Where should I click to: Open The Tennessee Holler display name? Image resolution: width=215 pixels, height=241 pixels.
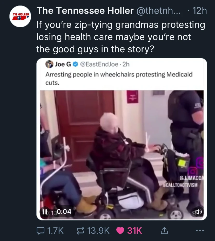click(85, 11)
